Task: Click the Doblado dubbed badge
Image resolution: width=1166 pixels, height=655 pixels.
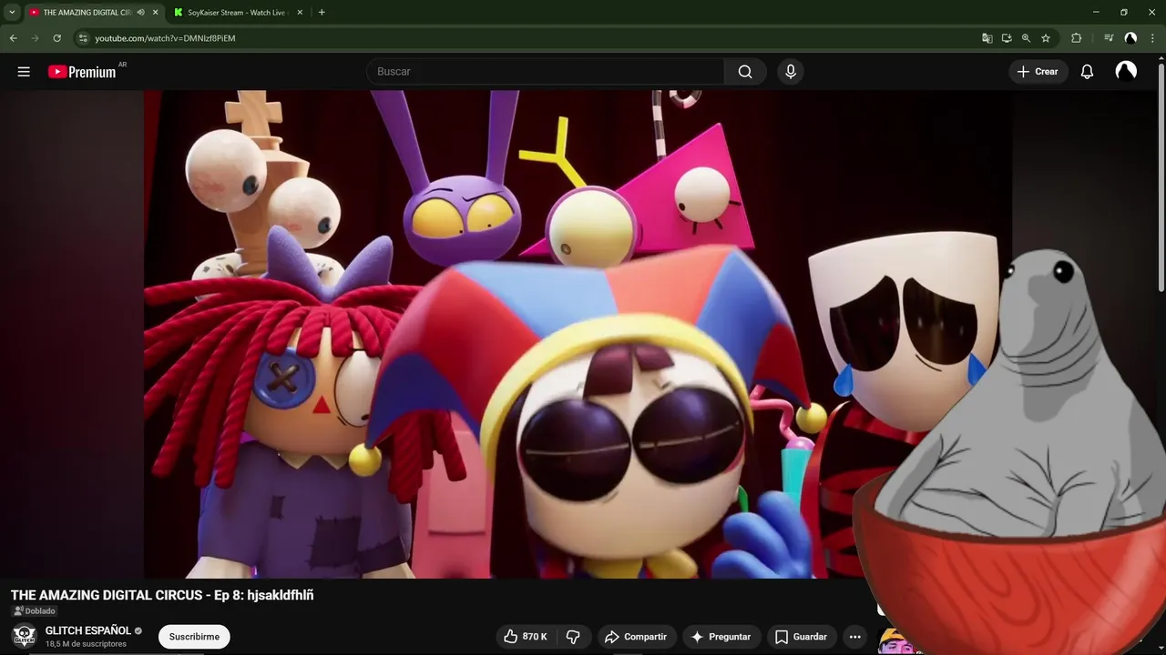Action: [x=35, y=611]
